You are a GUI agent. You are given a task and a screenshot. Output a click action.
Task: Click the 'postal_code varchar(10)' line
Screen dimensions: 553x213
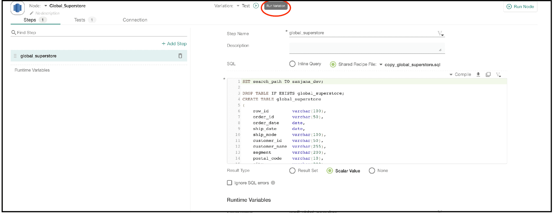pos(288,158)
